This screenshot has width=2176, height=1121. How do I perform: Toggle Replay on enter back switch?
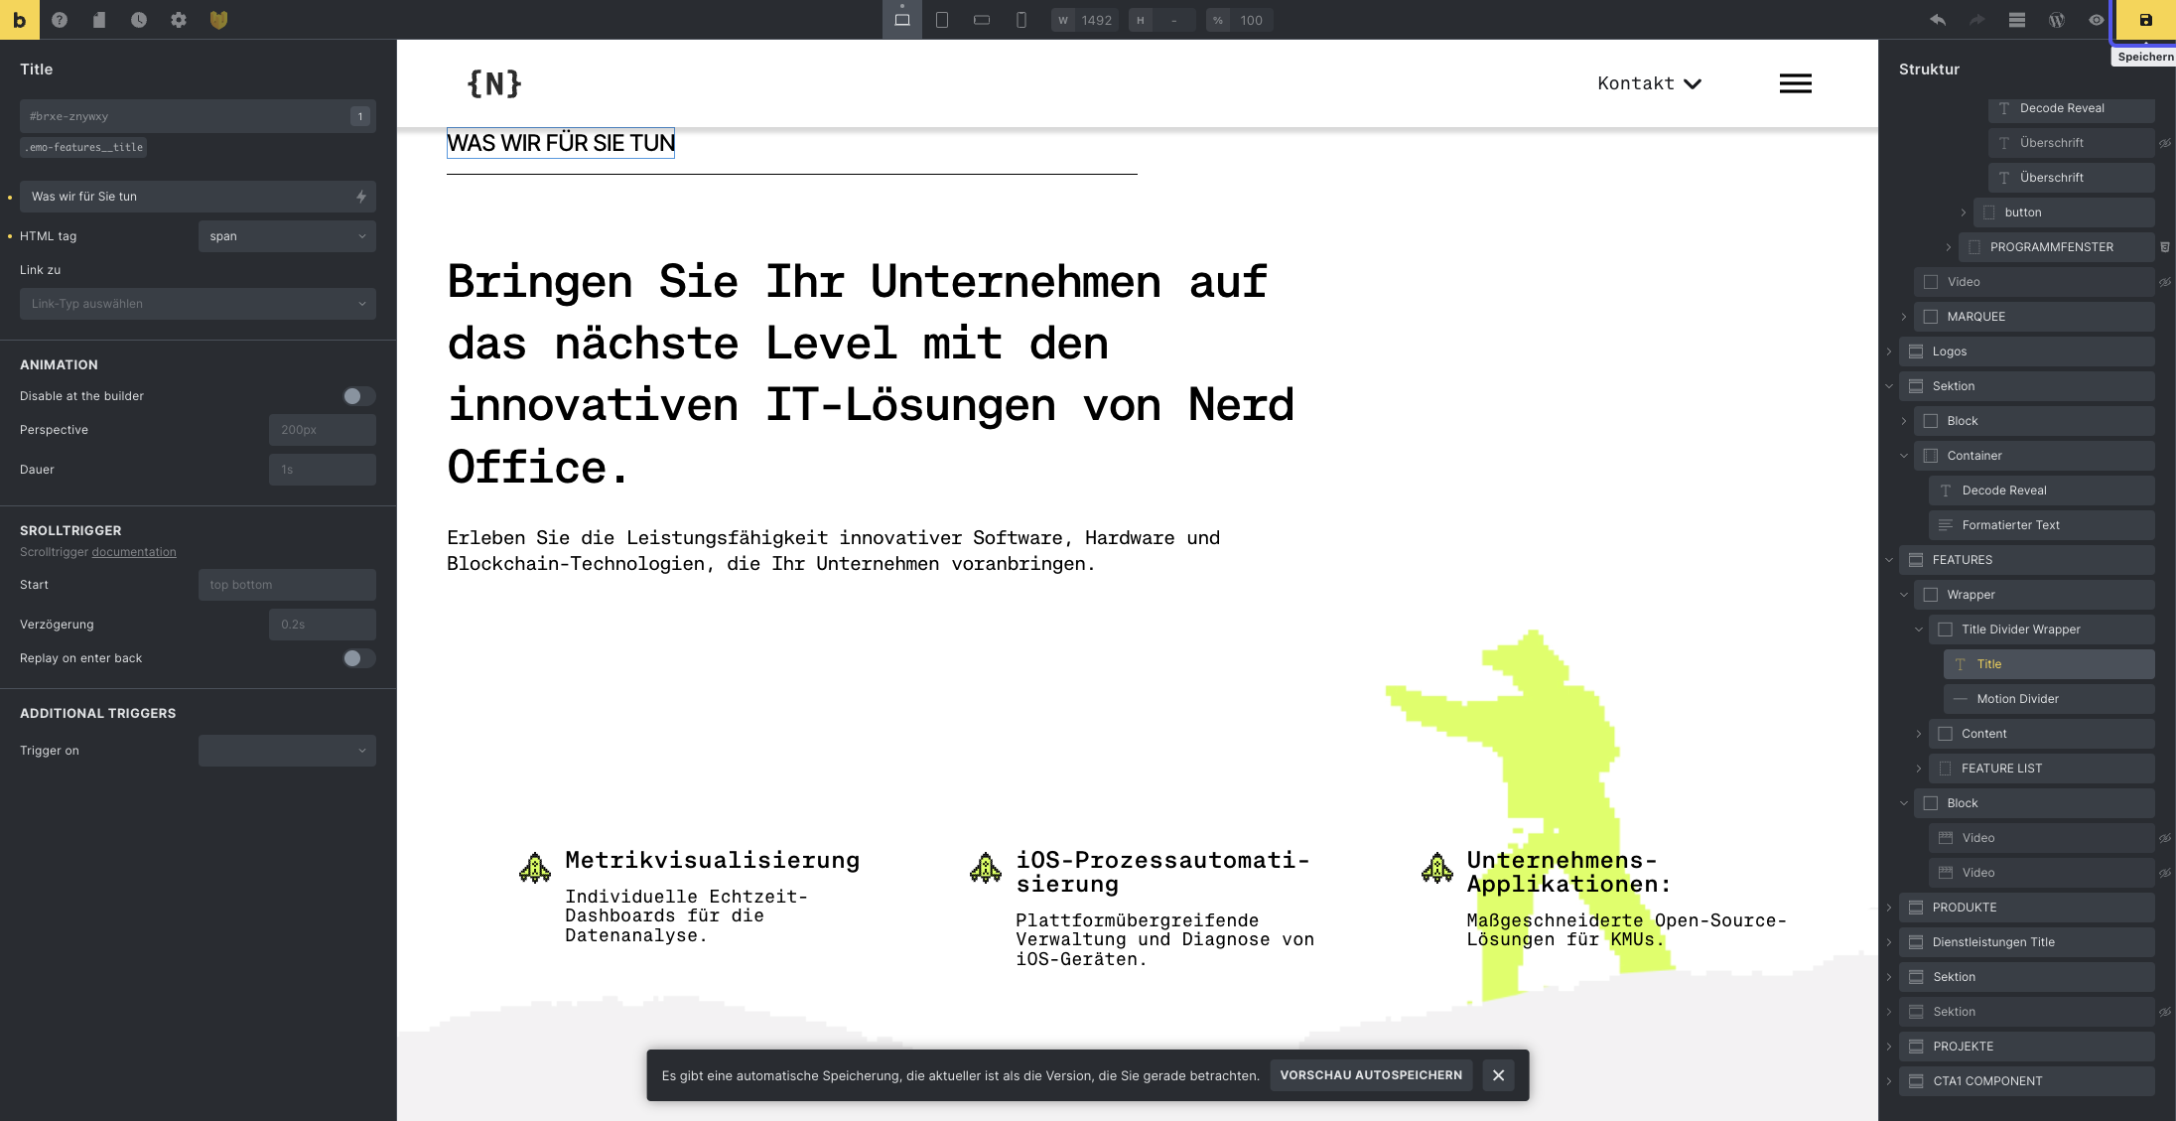click(358, 658)
